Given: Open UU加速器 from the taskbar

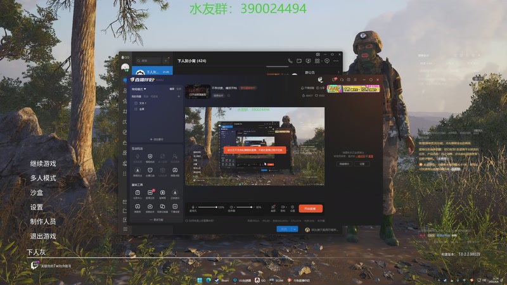Looking at the screenshot, I should [x=242, y=280].
